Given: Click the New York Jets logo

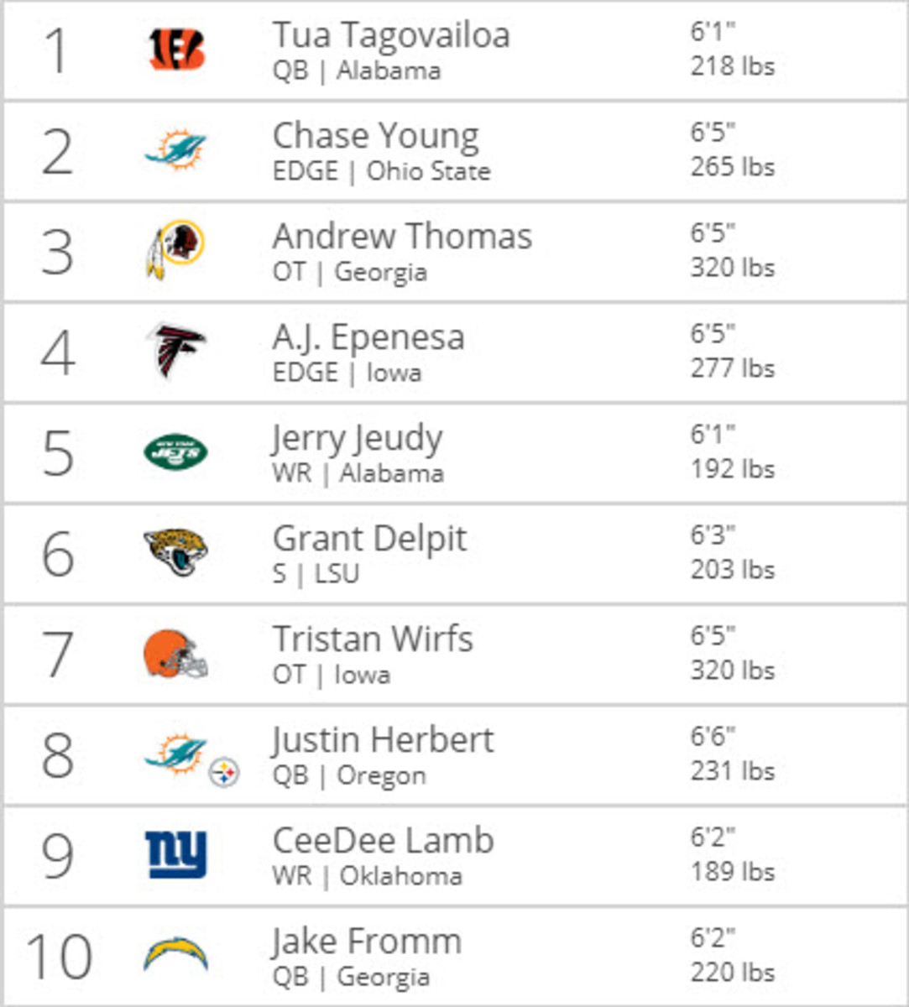Looking at the screenshot, I should [x=175, y=452].
